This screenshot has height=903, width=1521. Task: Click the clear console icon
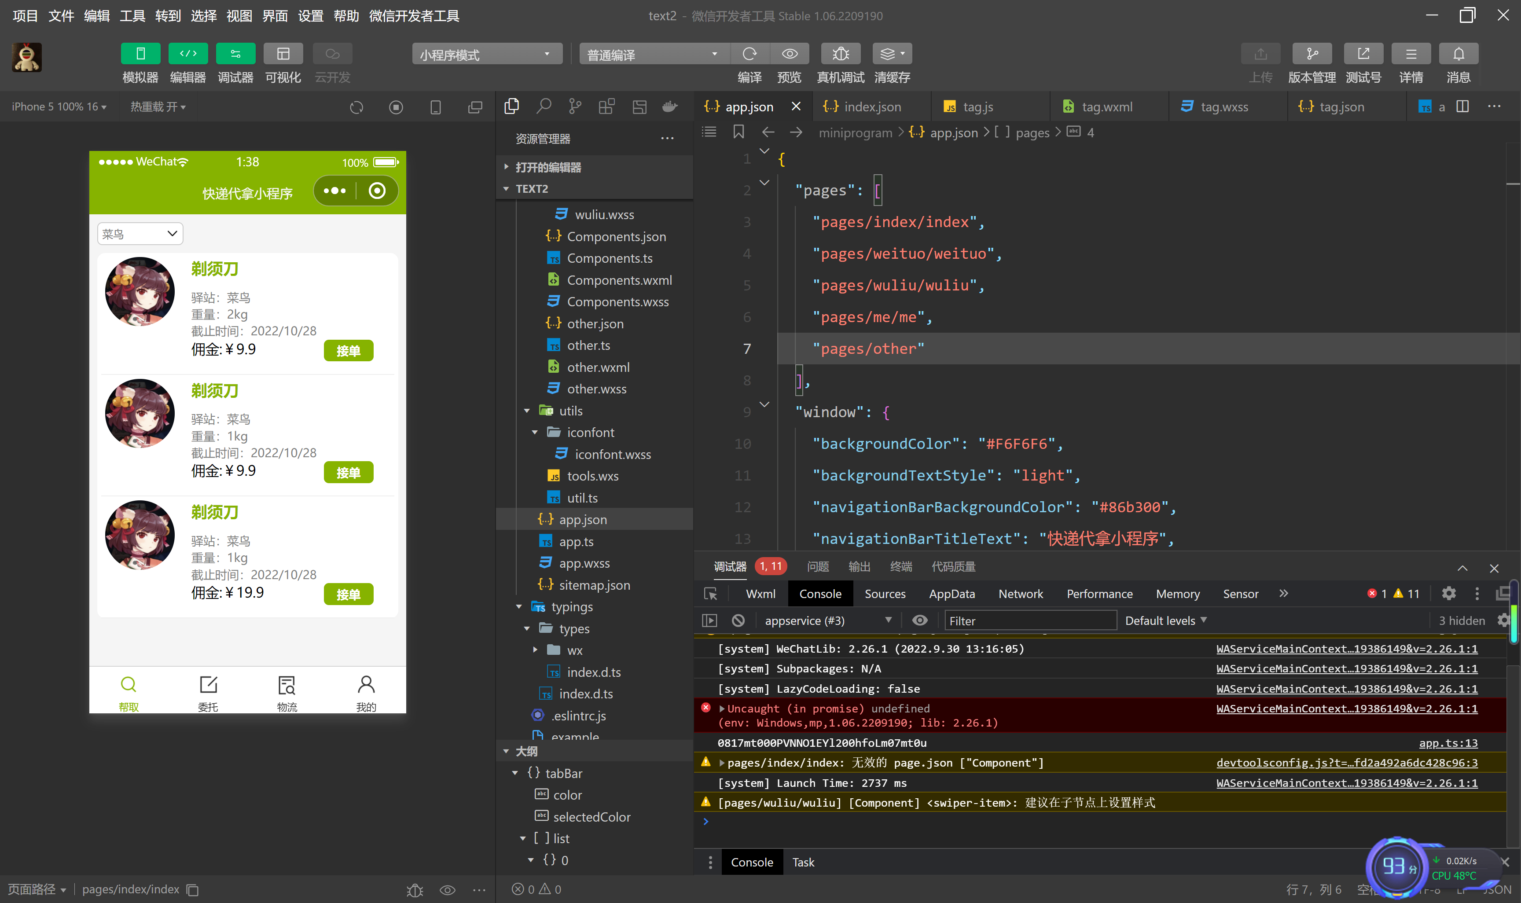tap(738, 620)
